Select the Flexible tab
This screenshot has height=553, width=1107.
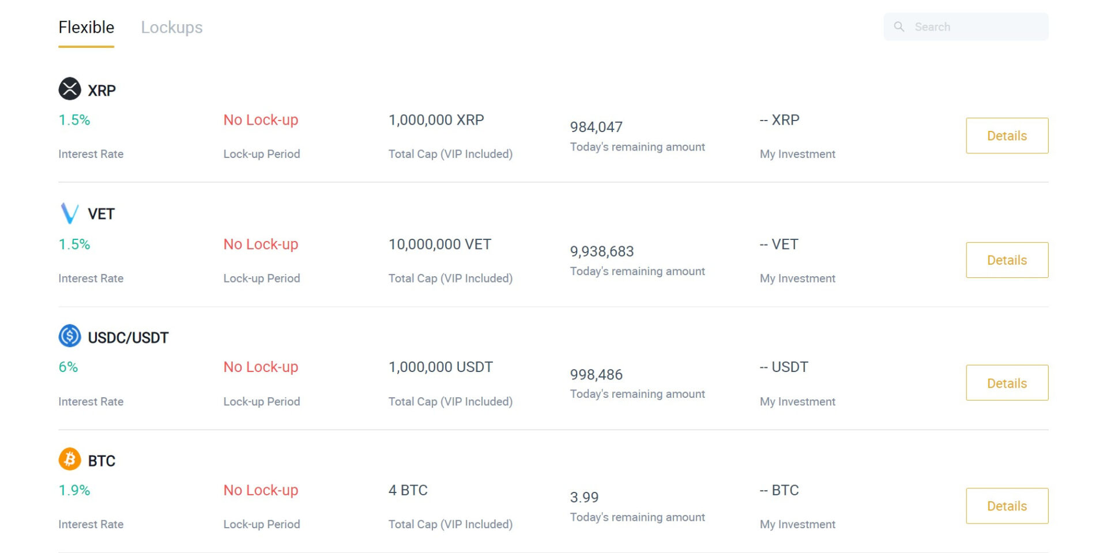(86, 27)
